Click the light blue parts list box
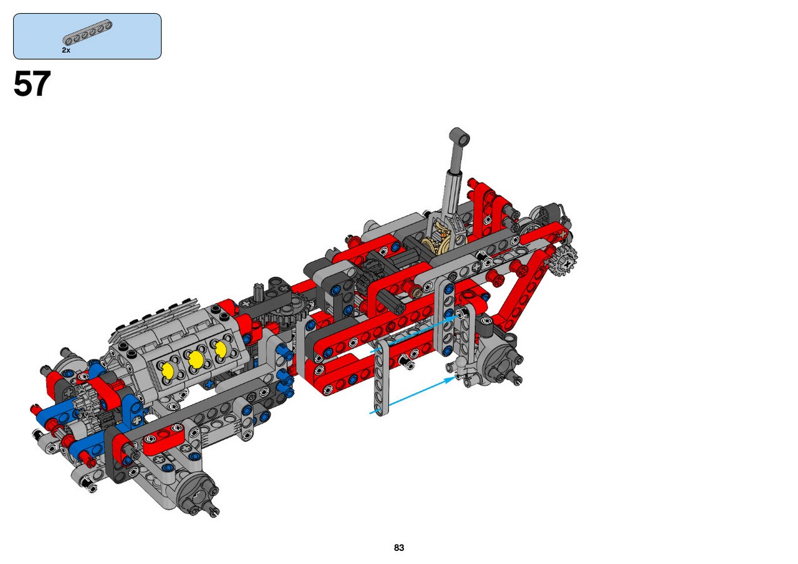Viewport: 798px width, 564px height. [x=87, y=36]
